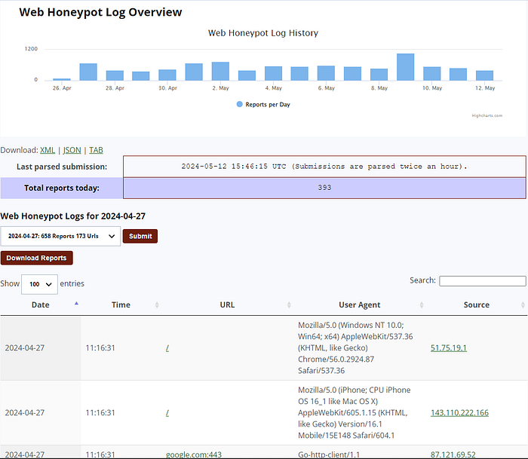
Task: Open the 2024-04-27 reports date dropdown
Action: (60, 236)
